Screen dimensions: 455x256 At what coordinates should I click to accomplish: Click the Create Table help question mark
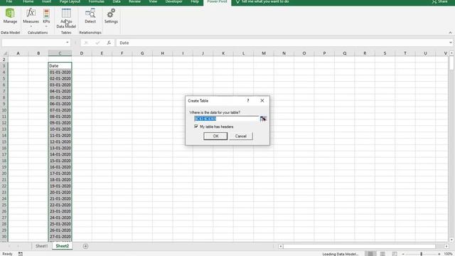pos(248,100)
